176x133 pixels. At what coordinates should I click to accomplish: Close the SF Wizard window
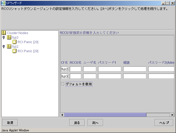pos(173,3)
